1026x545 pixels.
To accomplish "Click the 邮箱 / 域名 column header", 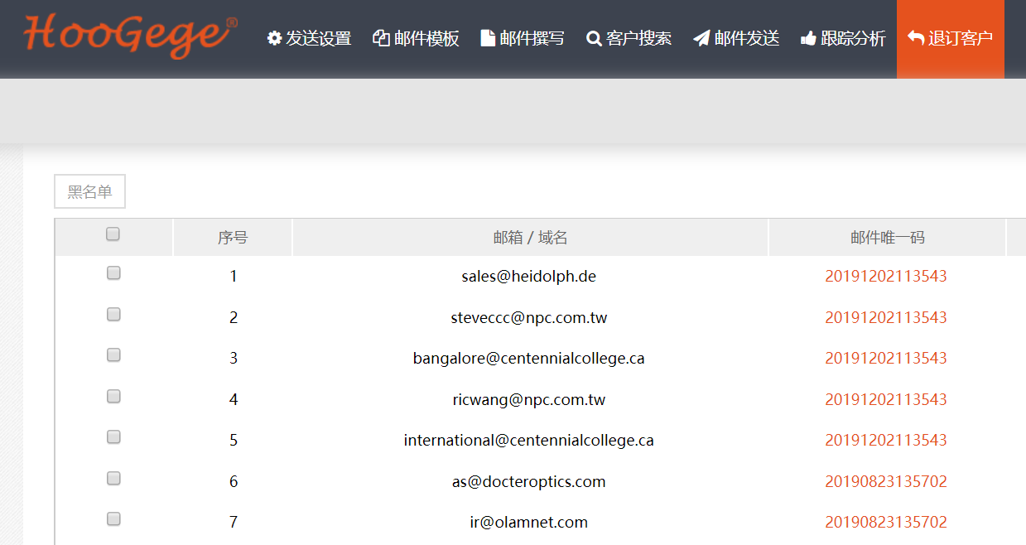I will [x=530, y=238].
